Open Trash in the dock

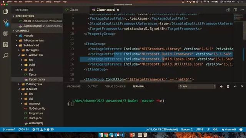pyautogui.click(x=145, y=135)
